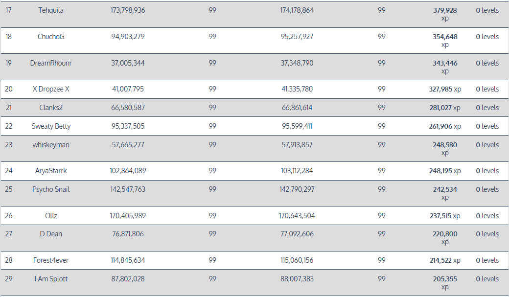Open DreamRhounr's player page
The image size is (509, 297).
tap(51, 63)
